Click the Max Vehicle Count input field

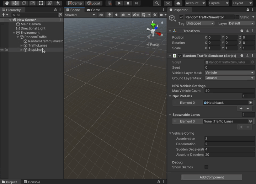(229, 91)
